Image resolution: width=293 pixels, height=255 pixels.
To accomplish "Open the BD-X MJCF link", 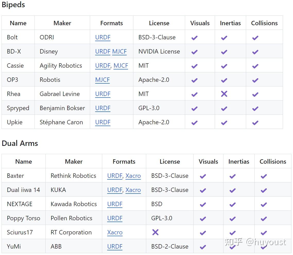I will point(119,51).
